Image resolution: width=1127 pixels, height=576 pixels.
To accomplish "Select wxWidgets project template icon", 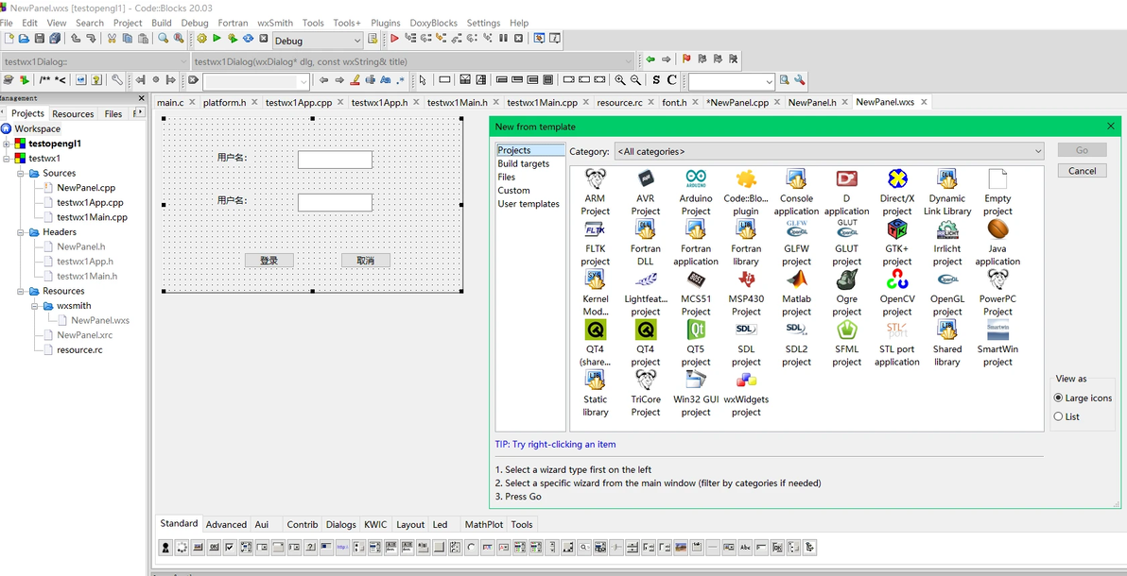I will pyautogui.click(x=746, y=394).
